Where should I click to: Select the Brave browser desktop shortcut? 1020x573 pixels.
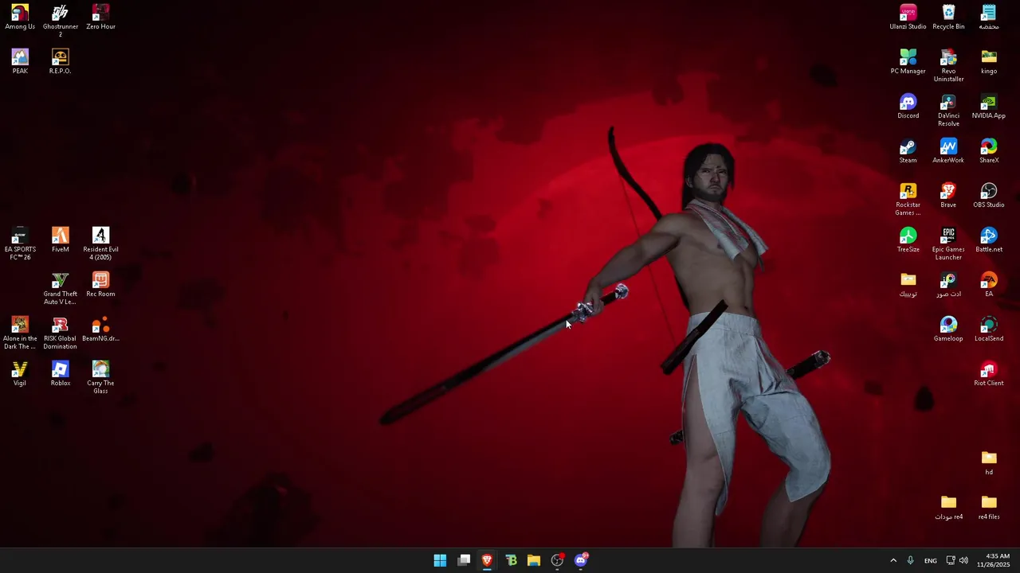[x=948, y=196]
